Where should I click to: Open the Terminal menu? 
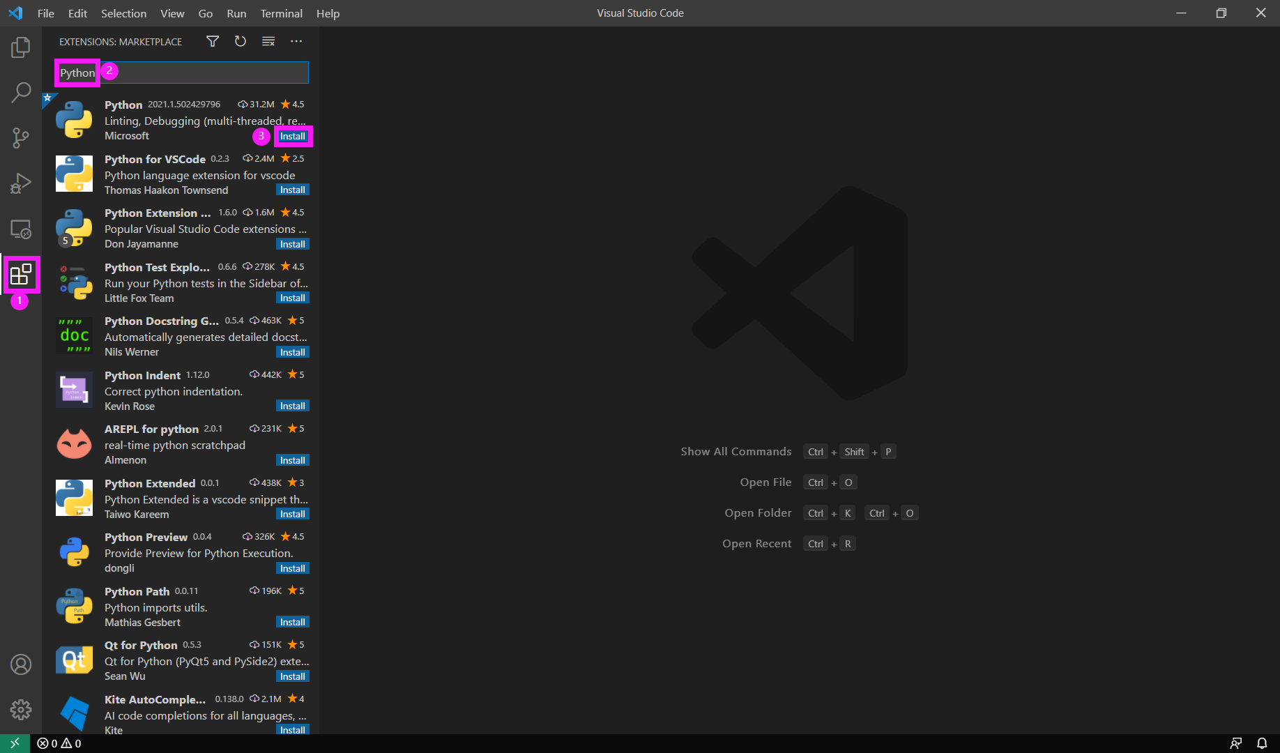click(x=281, y=13)
